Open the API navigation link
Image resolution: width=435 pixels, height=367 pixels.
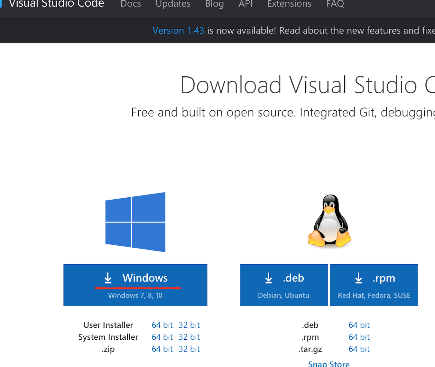245,4
